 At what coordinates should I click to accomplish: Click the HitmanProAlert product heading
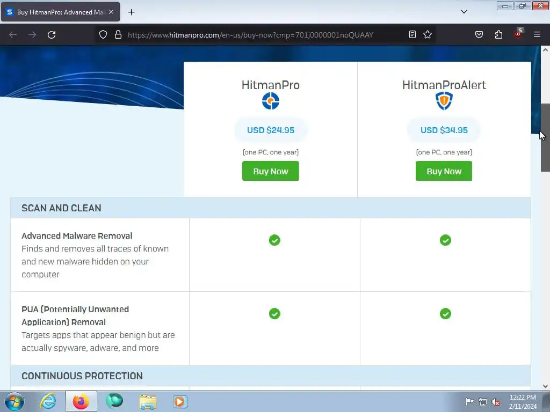pyautogui.click(x=444, y=85)
